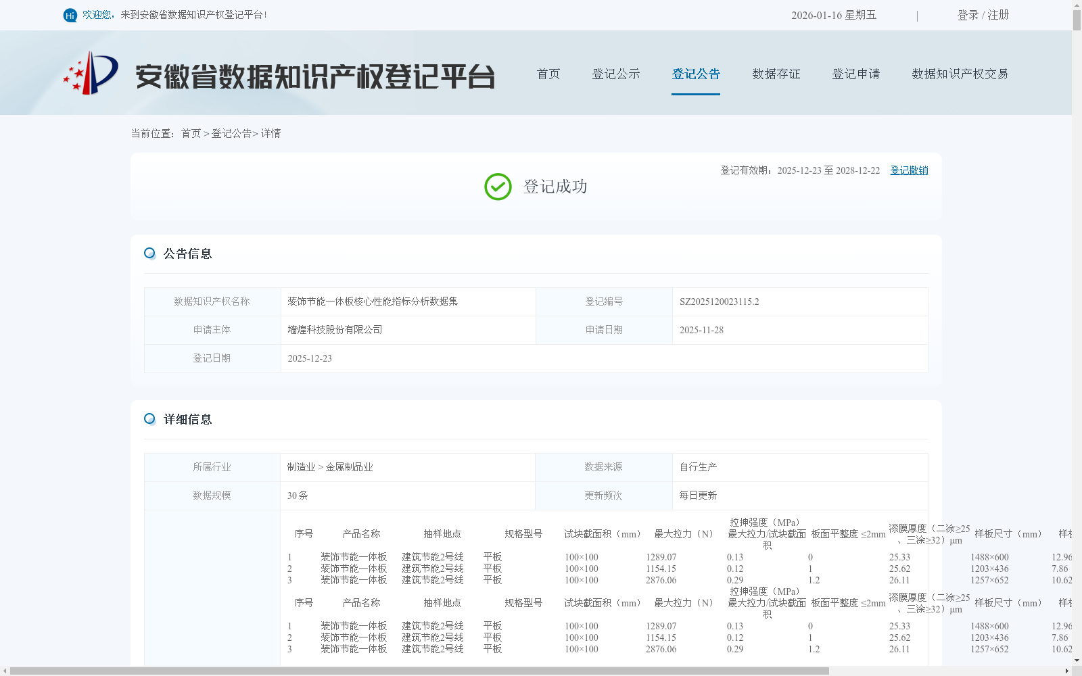The height and width of the screenshot is (676, 1082).
Task: Click the validity period 2025-12-23 至 2028-12-22
Action: (x=828, y=170)
